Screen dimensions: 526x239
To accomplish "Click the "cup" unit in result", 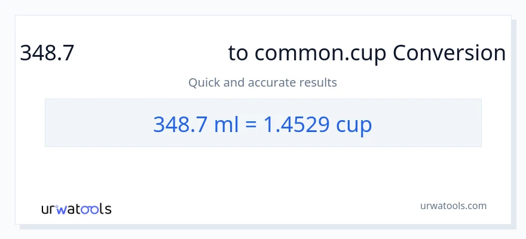I will click(354, 124).
